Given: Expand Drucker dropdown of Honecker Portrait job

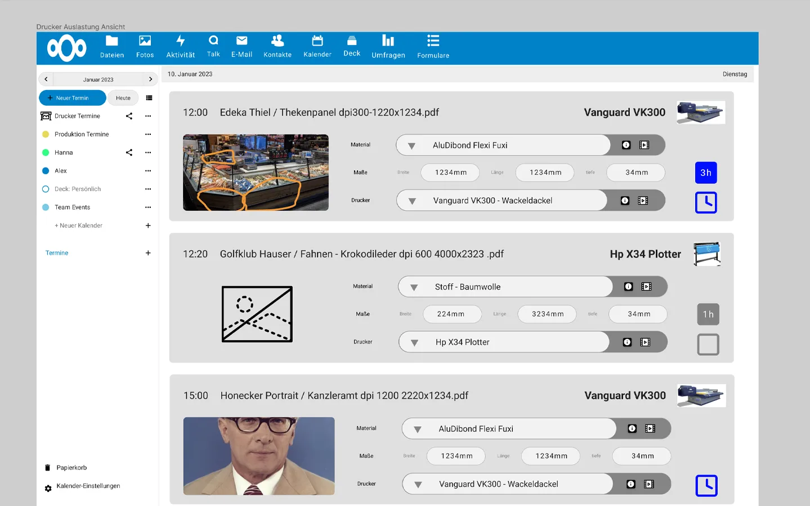Looking at the screenshot, I should pos(418,485).
